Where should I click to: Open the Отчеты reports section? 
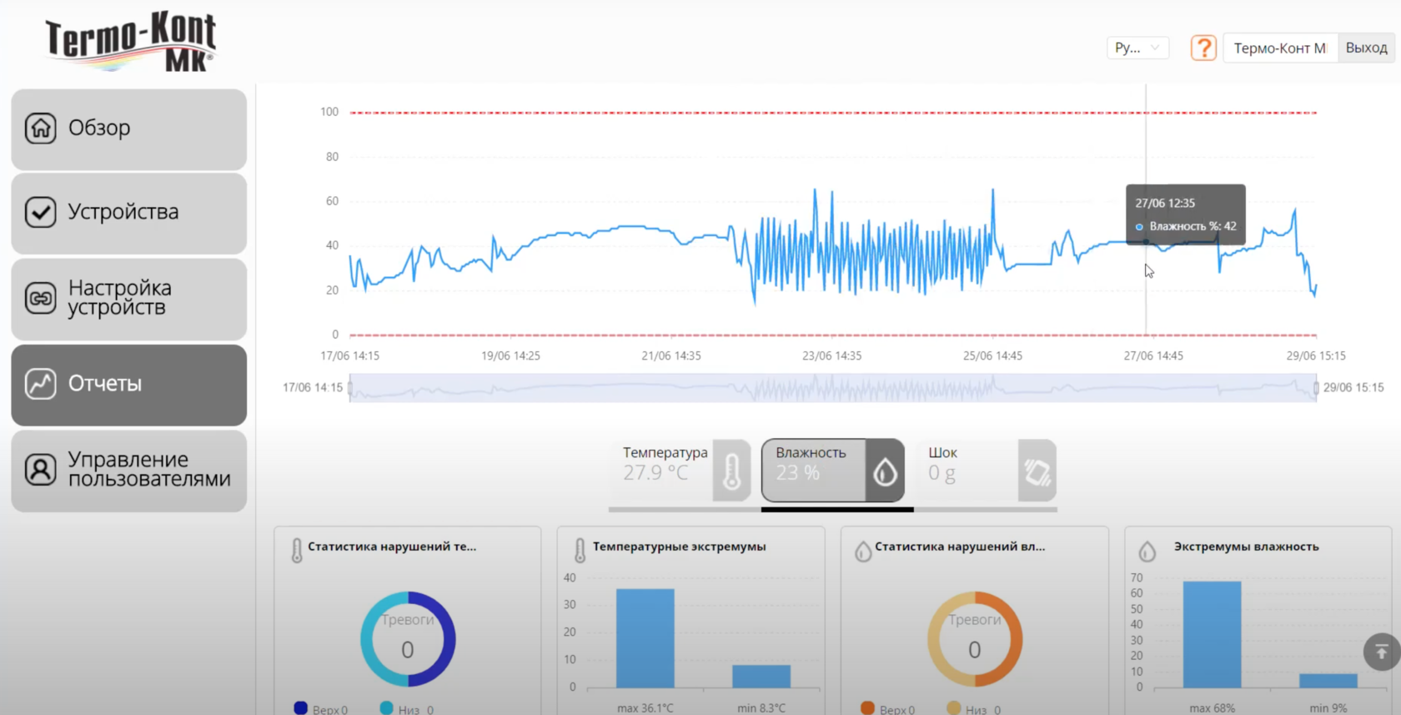click(x=128, y=385)
